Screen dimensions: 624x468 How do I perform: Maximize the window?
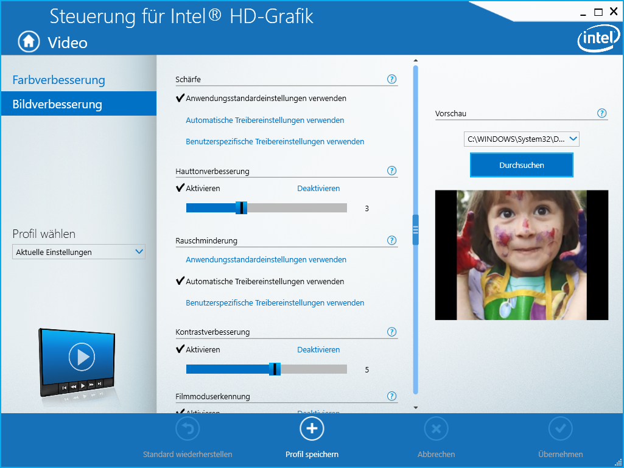(x=598, y=12)
